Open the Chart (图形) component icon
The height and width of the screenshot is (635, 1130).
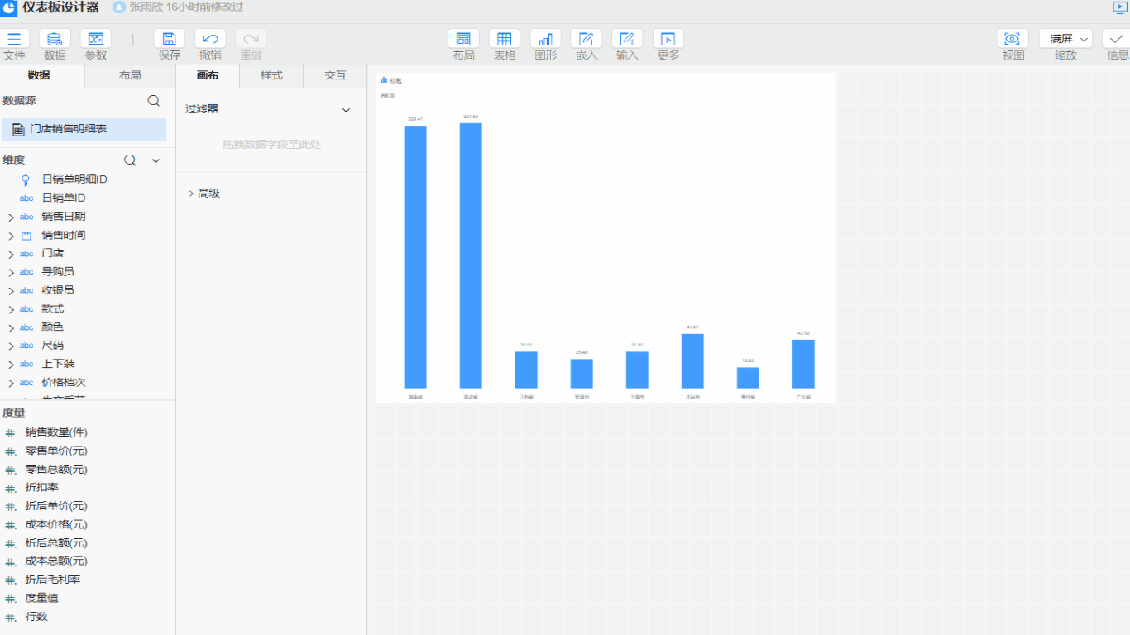pos(545,39)
